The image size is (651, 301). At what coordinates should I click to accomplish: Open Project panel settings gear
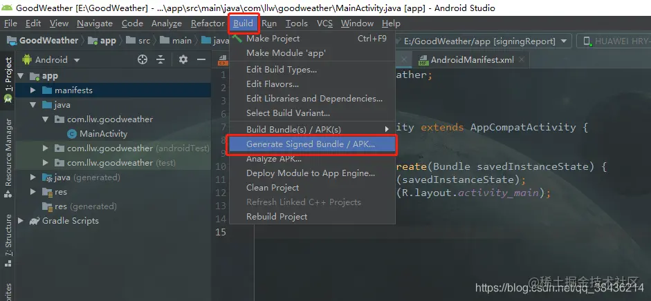(x=183, y=59)
